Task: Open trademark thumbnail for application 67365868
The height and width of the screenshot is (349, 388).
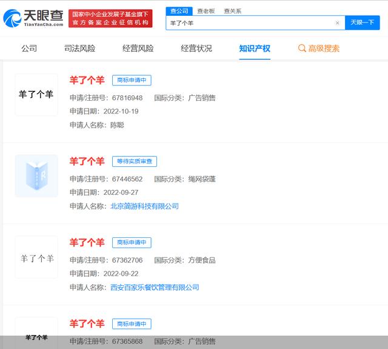Action: (36, 333)
